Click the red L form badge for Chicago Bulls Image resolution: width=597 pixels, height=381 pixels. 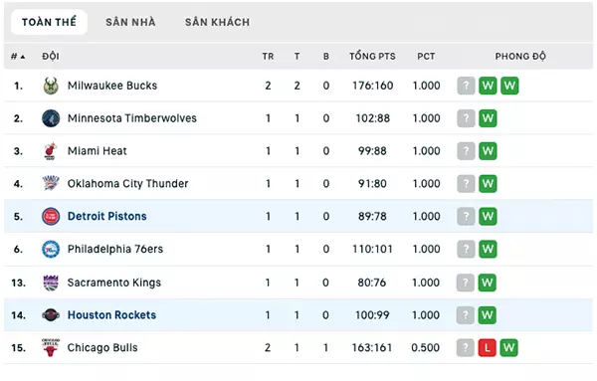[487, 347]
